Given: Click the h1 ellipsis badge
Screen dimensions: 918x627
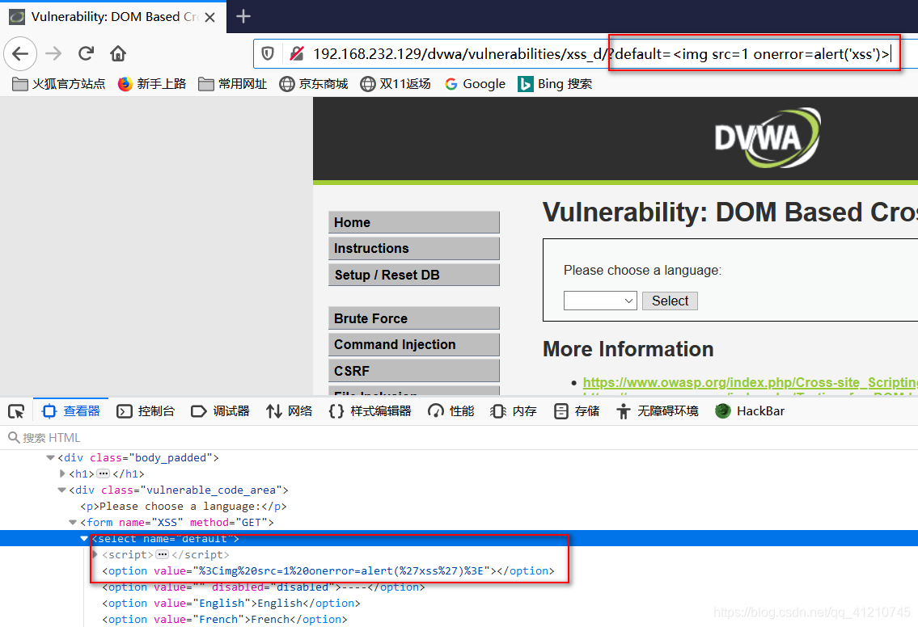Looking at the screenshot, I should click(x=103, y=473).
